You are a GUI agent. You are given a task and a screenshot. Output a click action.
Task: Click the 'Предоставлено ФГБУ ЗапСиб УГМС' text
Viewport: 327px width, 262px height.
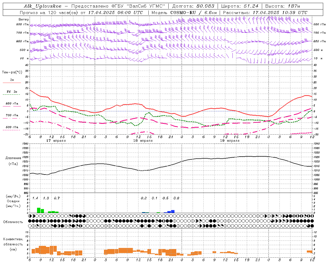118,6
